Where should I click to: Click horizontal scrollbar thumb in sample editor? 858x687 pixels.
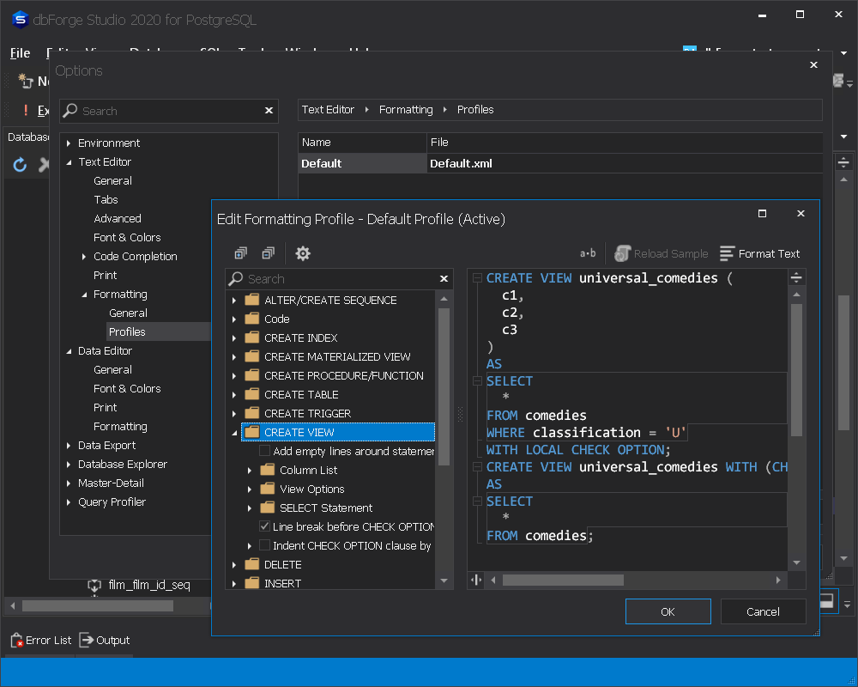pos(563,580)
